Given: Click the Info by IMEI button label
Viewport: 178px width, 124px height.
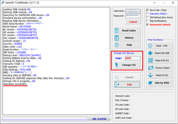Looking at the screenshot, I should point(162,83).
